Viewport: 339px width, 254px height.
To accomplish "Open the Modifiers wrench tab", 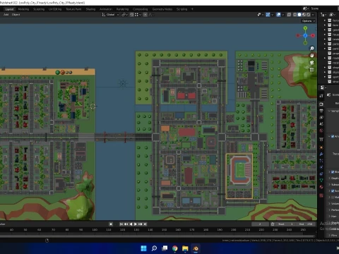I will 321,154.
